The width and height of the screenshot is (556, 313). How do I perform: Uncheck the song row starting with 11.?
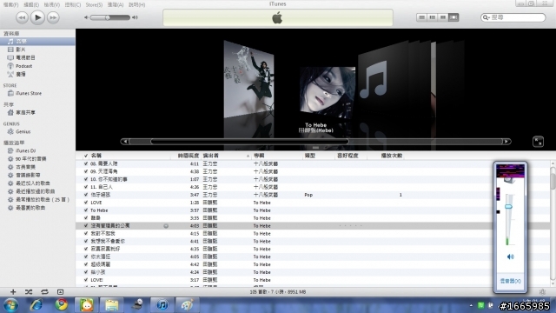86,187
